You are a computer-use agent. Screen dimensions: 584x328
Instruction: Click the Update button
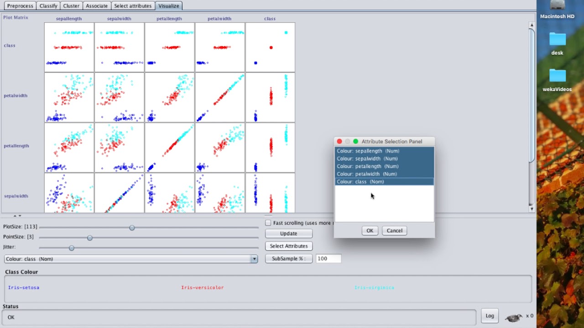click(289, 233)
